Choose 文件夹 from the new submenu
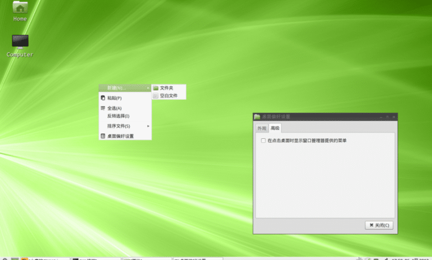This screenshot has height=260, width=432. pyautogui.click(x=169, y=88)
